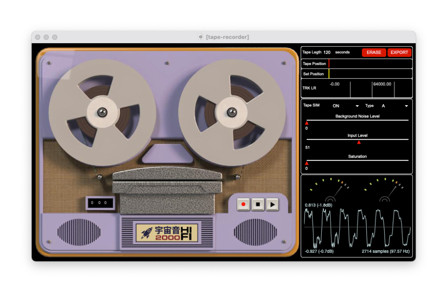Click the waveform oscilloscope display
The image size is (447, 293).
pyautogui.click(x=357, y=228)
